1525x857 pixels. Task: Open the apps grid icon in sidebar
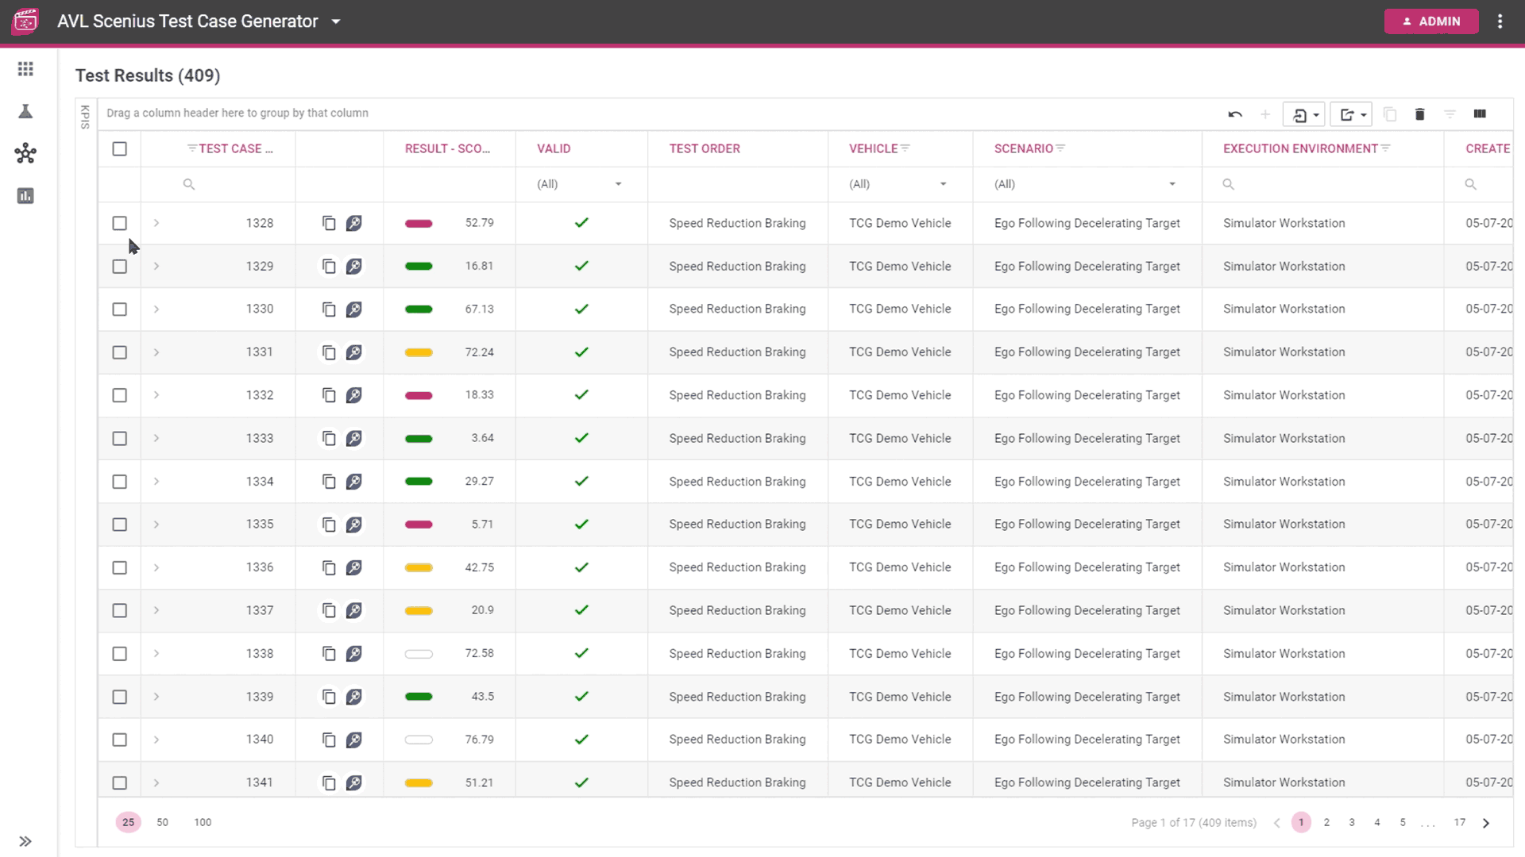pyautogui.click(x=25, y=69)
